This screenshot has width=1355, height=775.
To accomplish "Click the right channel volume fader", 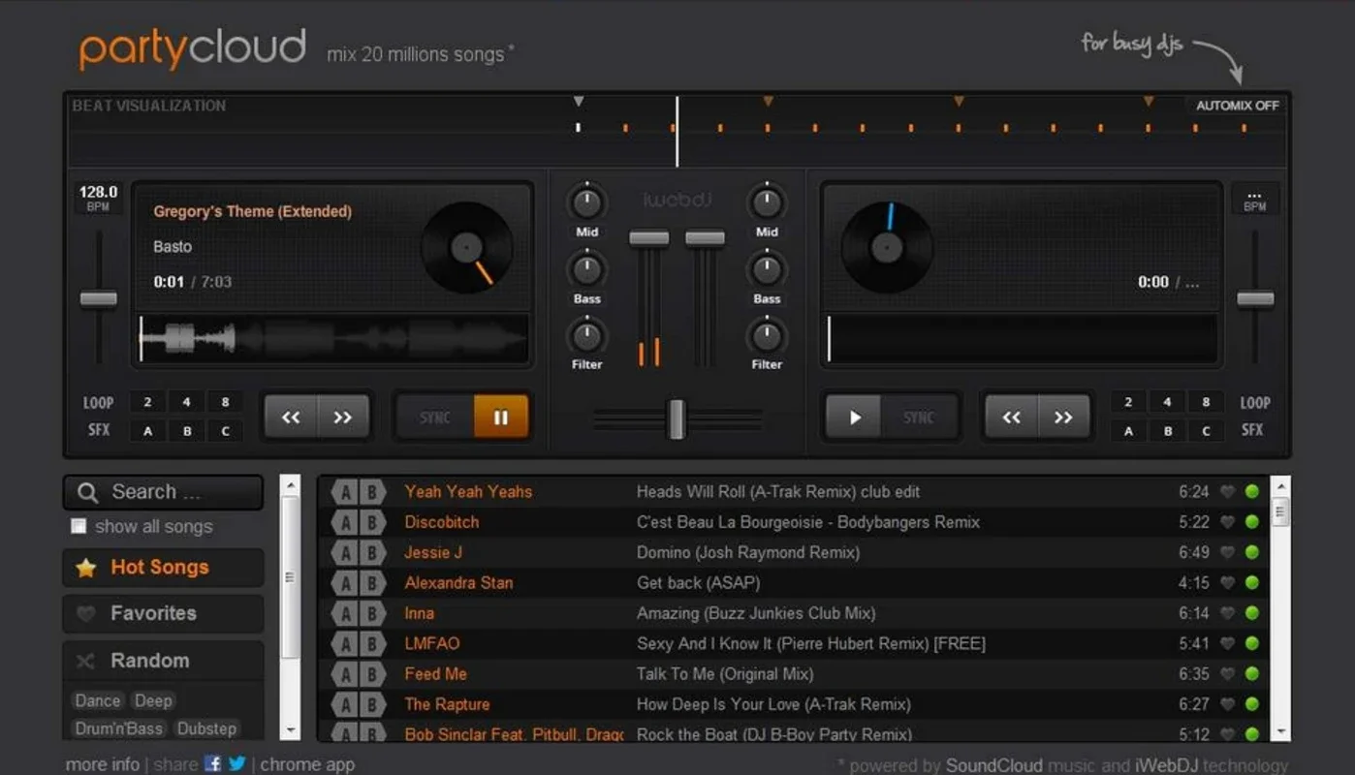I will click(705, 238).
